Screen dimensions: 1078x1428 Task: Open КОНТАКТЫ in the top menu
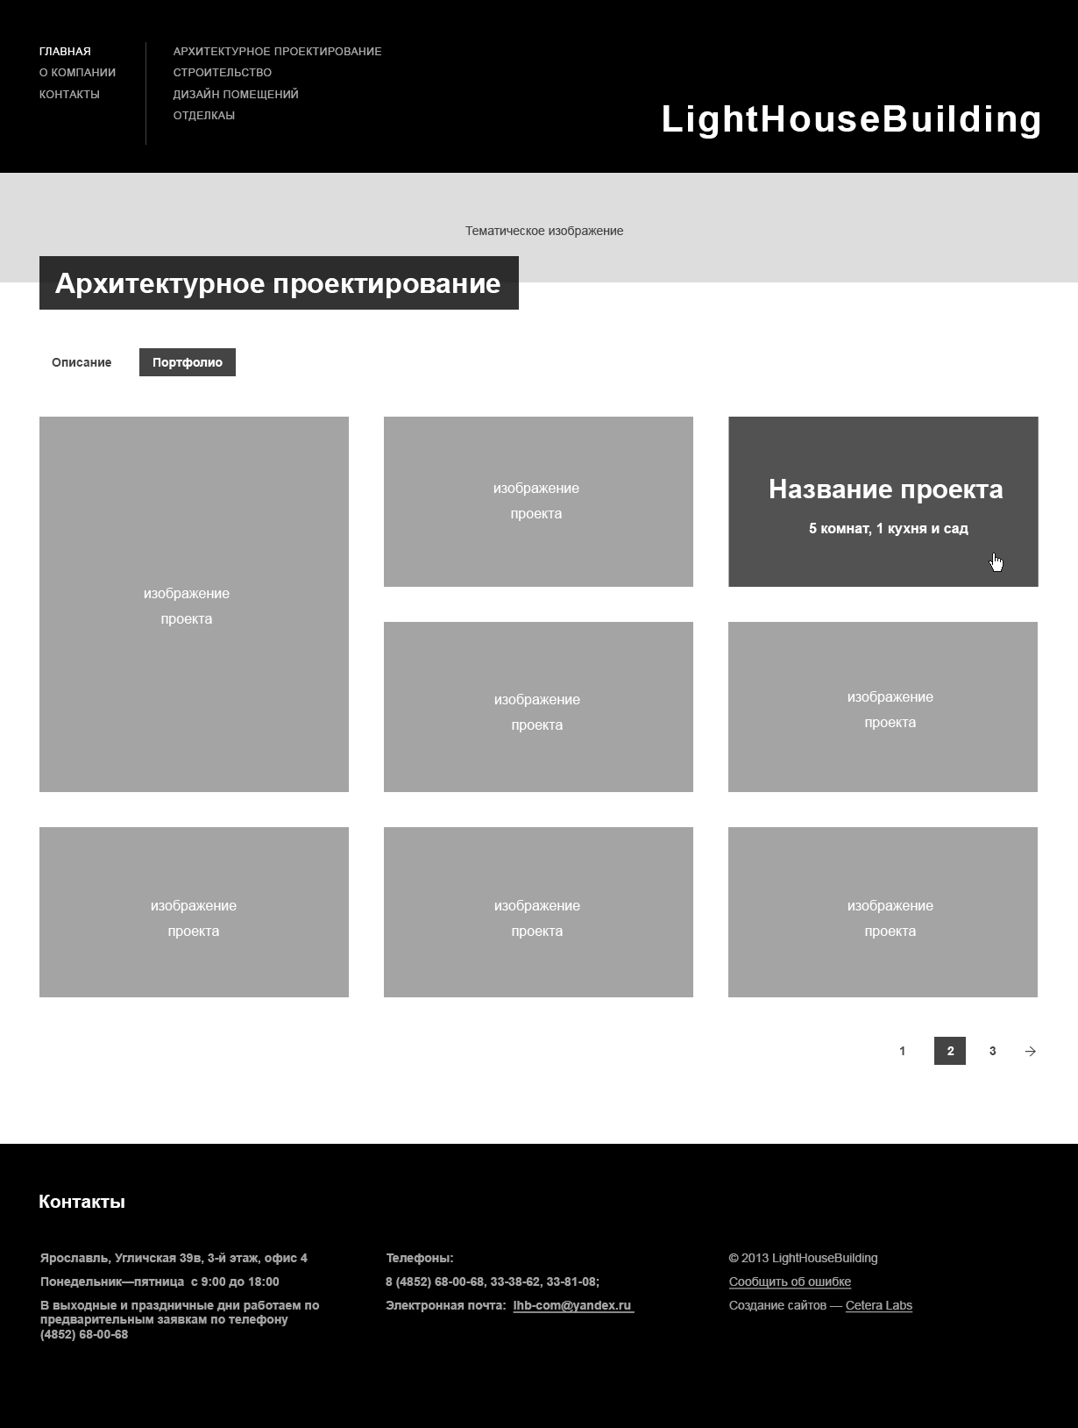[69, 94]
